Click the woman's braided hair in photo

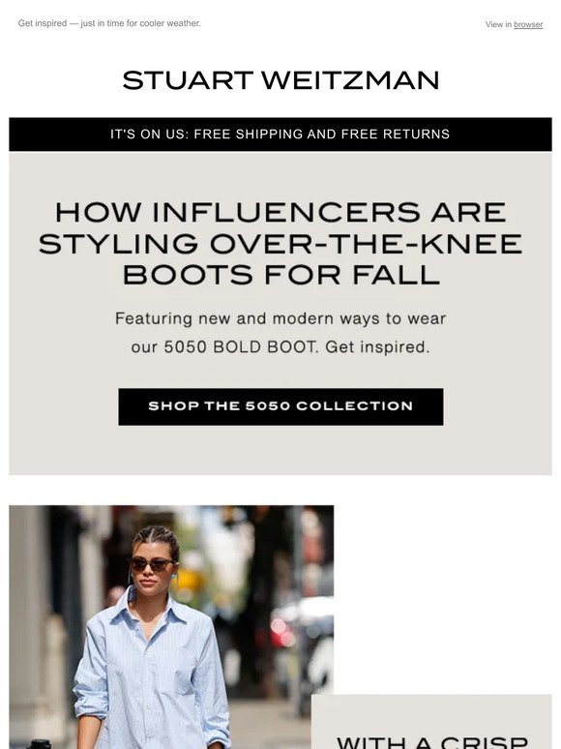point(156,538)
